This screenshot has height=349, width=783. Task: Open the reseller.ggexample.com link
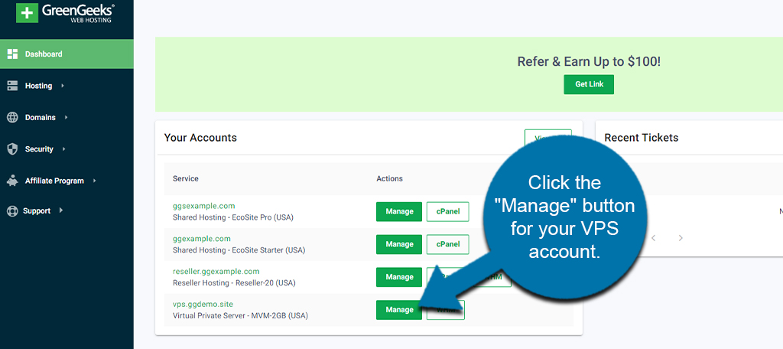point(216,272)
